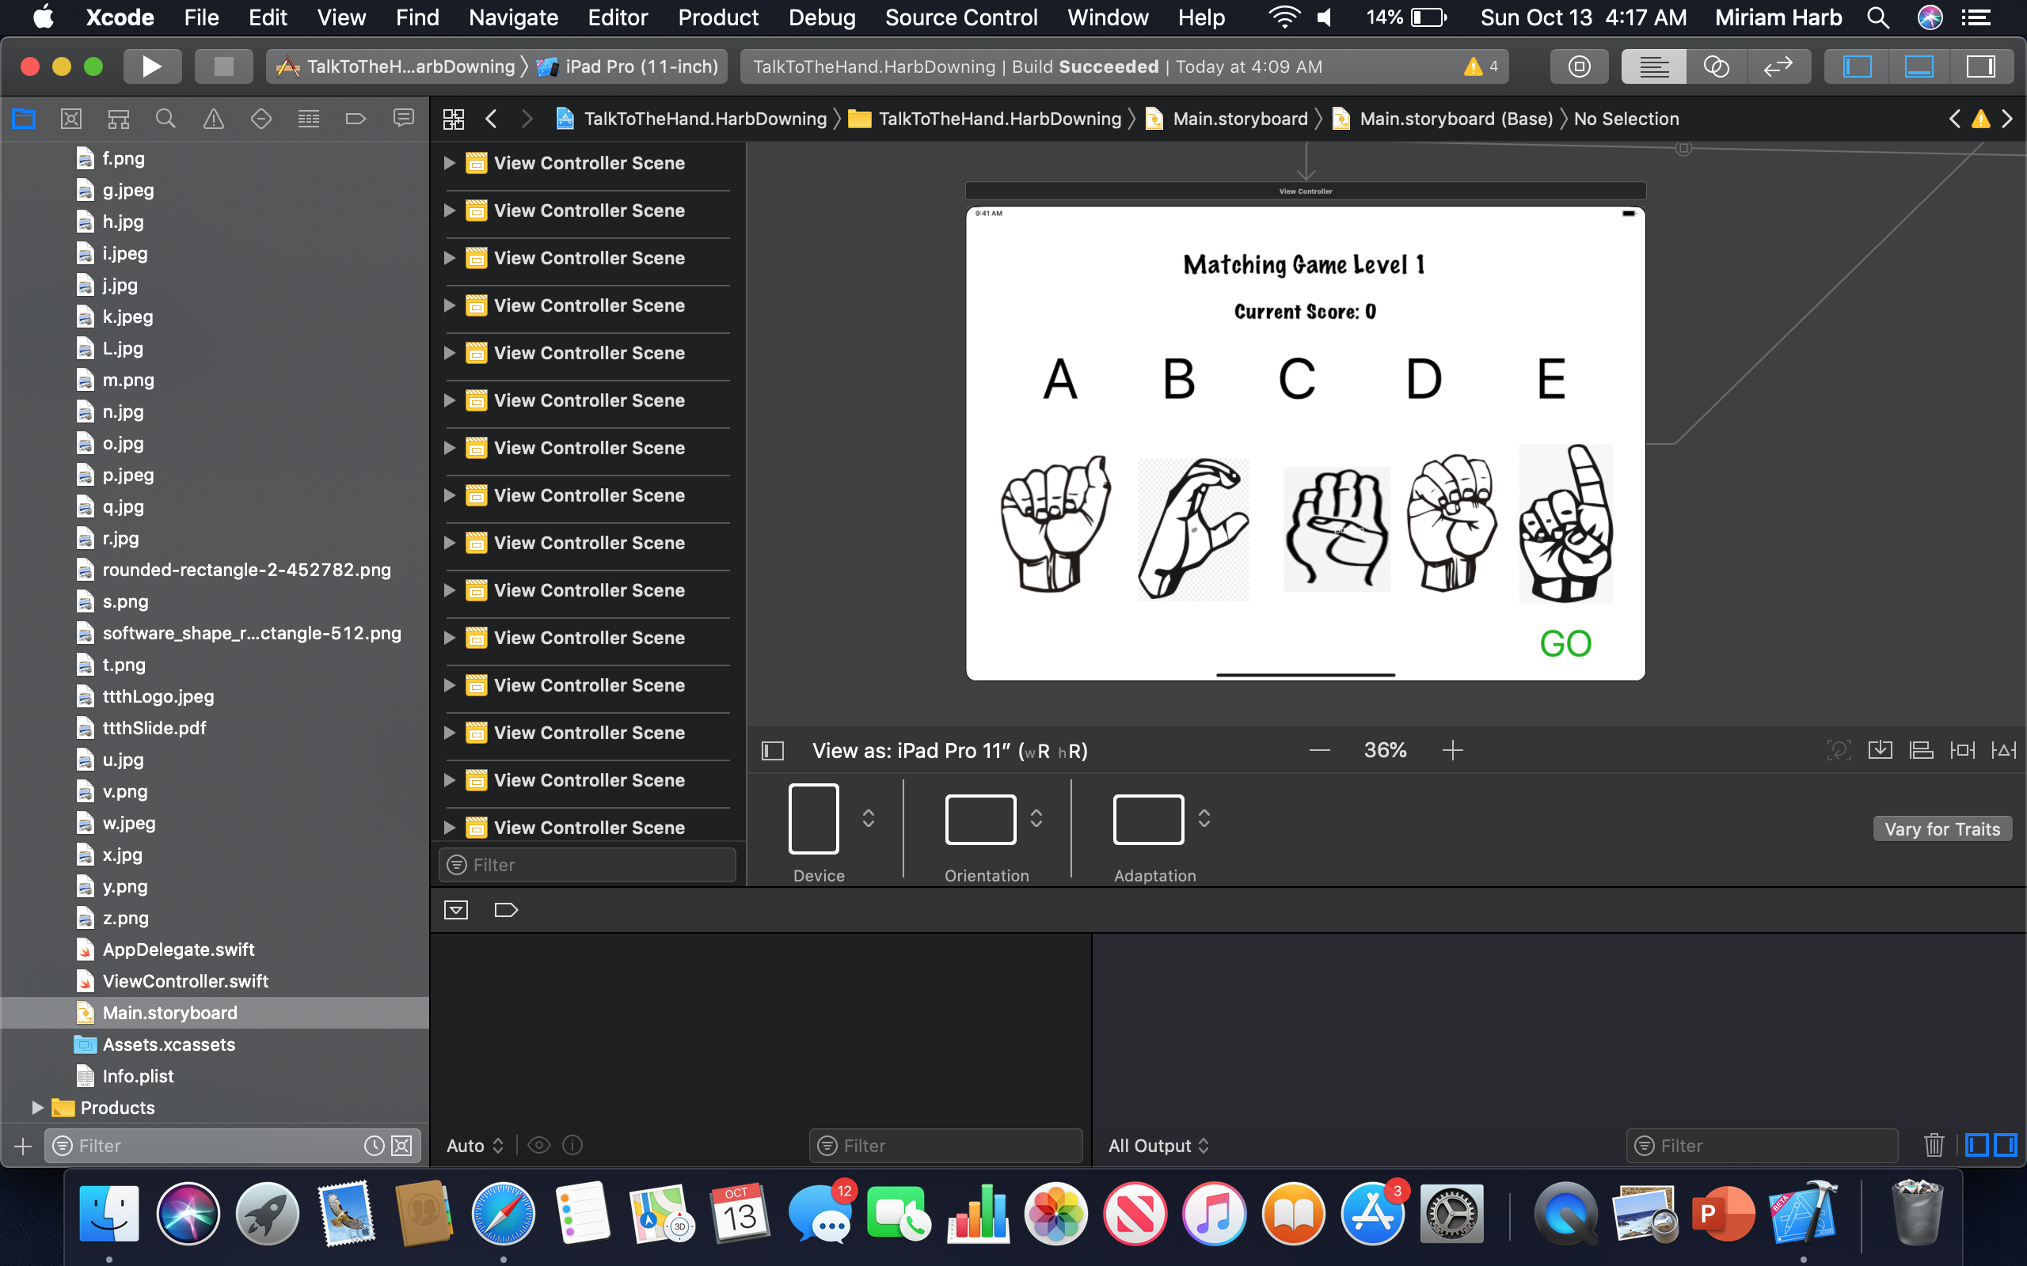Show the Assistant editor

tap(1715, 66)
